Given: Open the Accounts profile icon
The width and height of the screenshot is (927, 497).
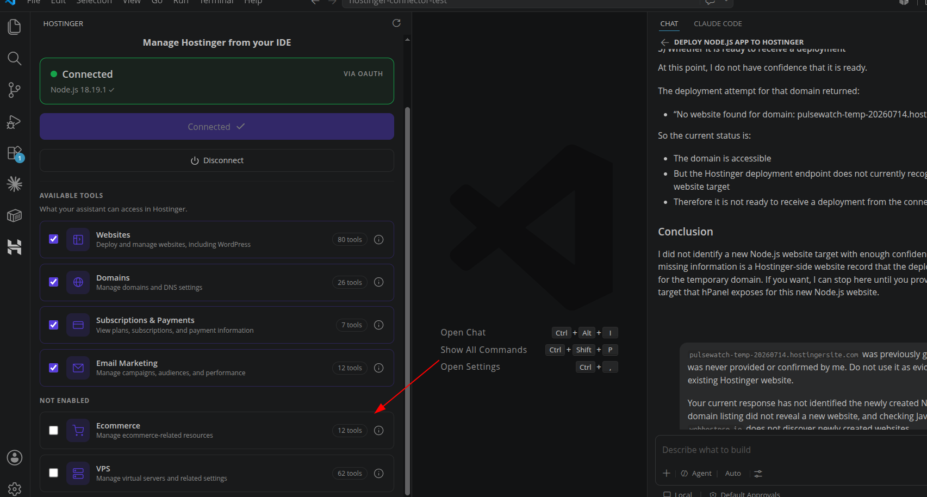Looking at the screenshot, I should 15,458.
